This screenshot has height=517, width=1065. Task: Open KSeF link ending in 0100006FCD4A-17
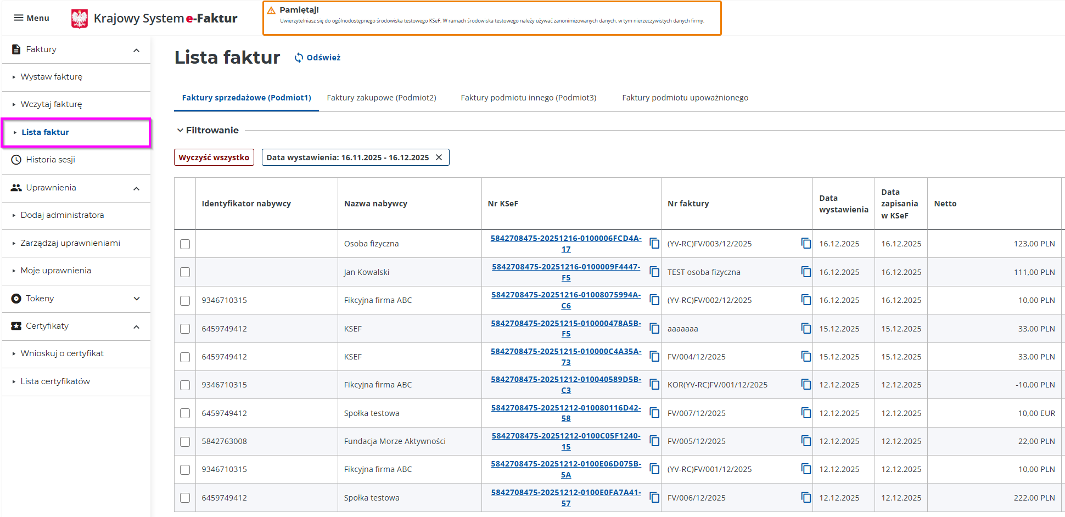[565, 244]
